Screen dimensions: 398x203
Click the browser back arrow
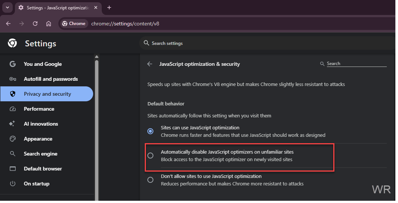point(8,24)
